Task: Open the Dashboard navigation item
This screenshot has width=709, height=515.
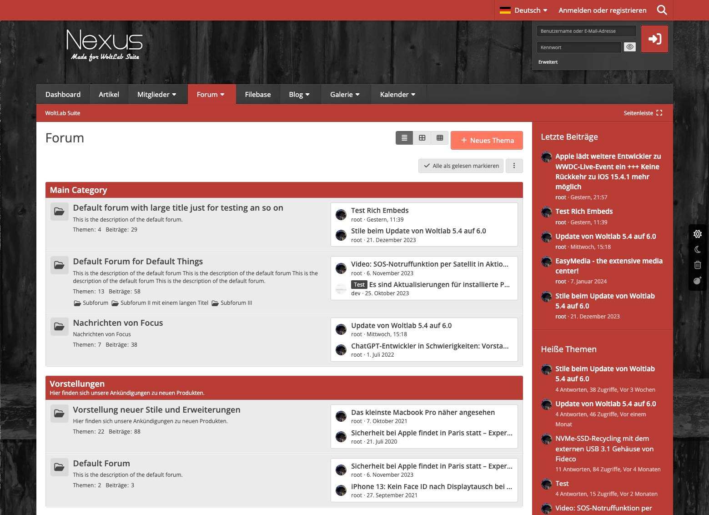Action: 63,94
